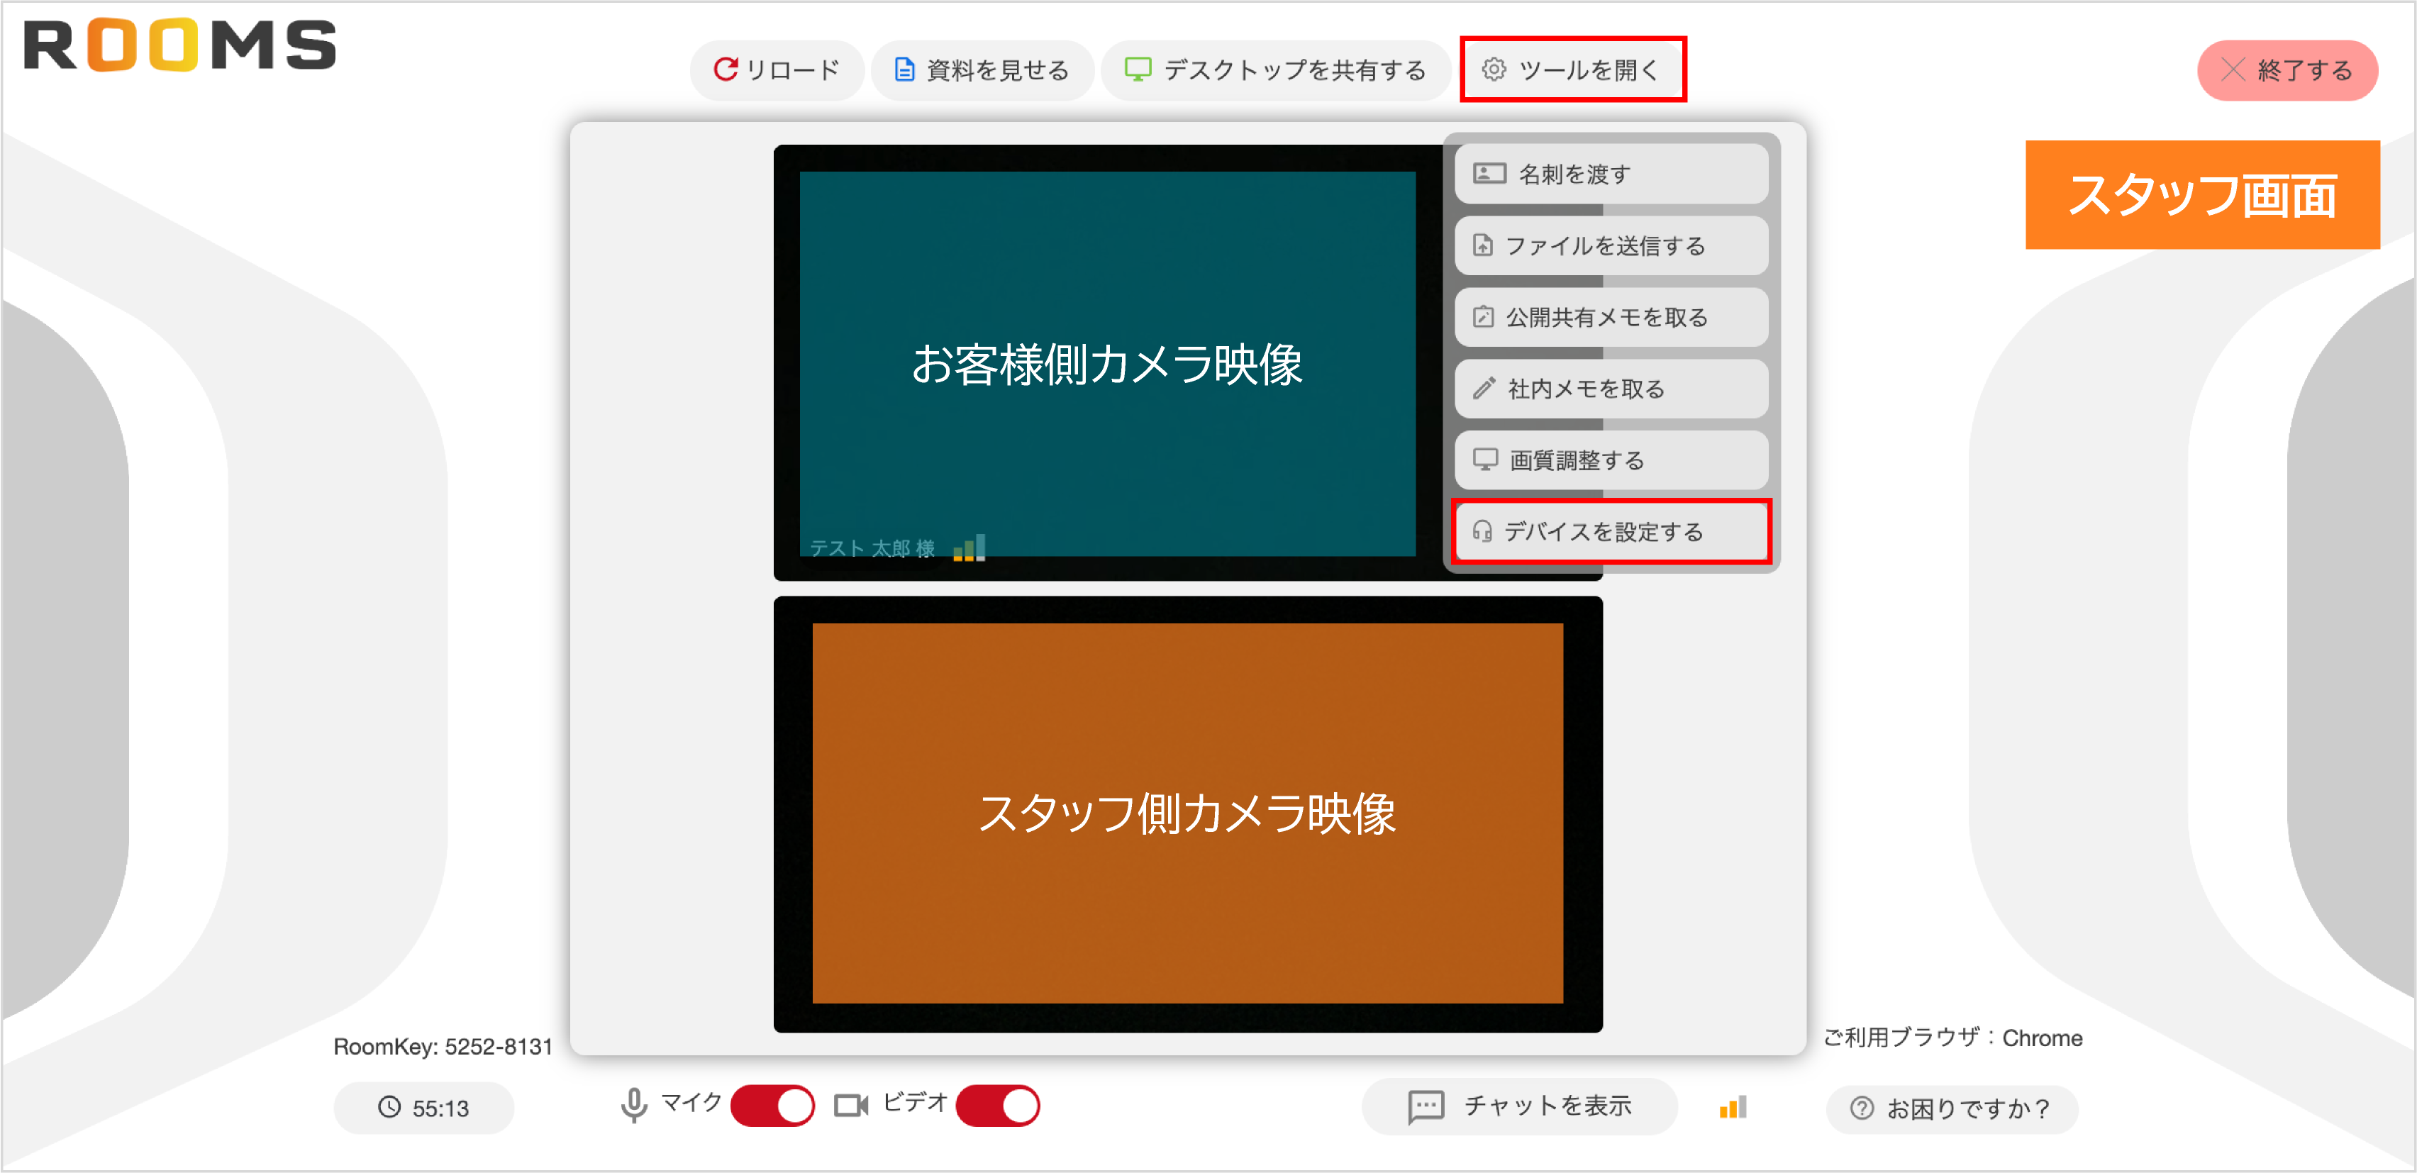Screen dimensions: 2417x1173
Task: Click the headset icon on デバイスを設定する
Action: pyautogui.click(x=1484, y=531)
